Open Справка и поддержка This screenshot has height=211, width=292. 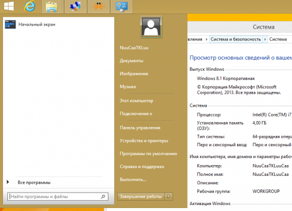142,167
